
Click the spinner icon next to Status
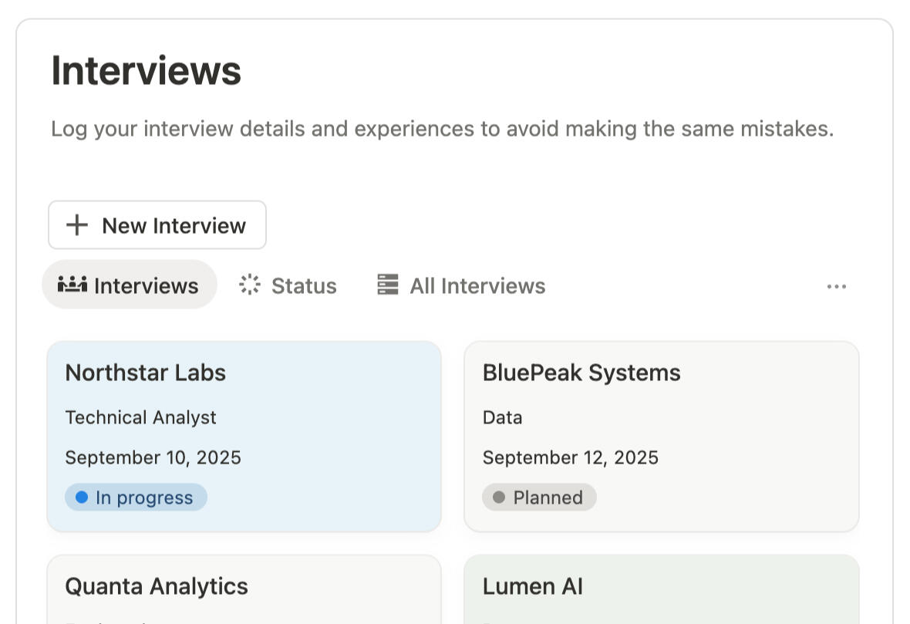[x=250, y=285]
